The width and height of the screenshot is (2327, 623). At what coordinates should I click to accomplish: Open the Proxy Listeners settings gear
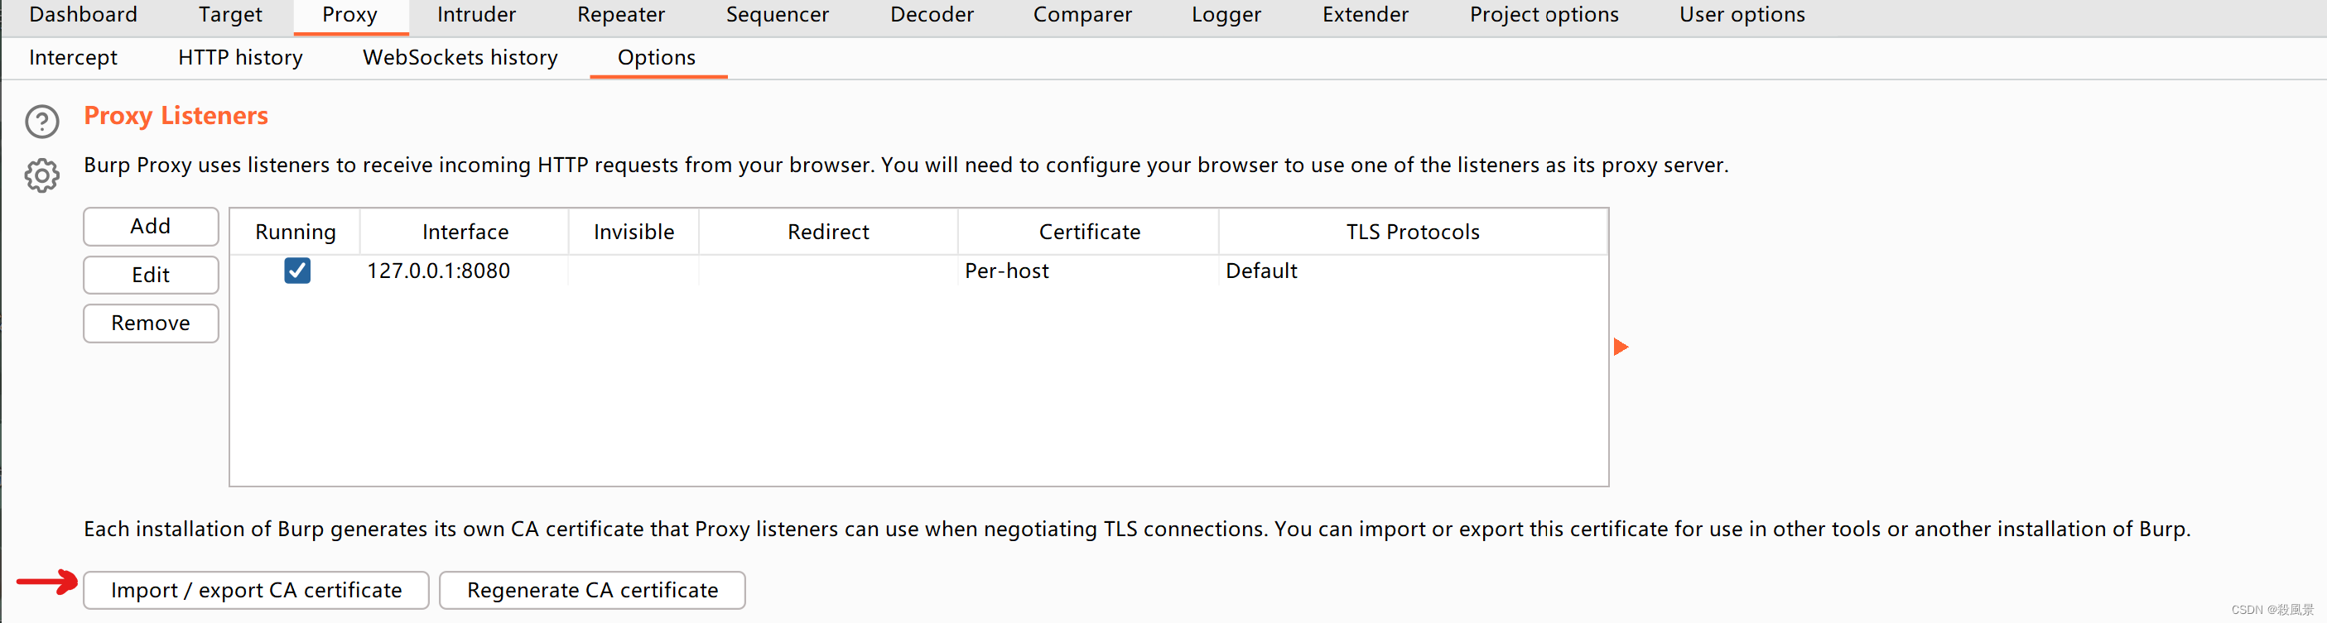click(x=41, y=175)
